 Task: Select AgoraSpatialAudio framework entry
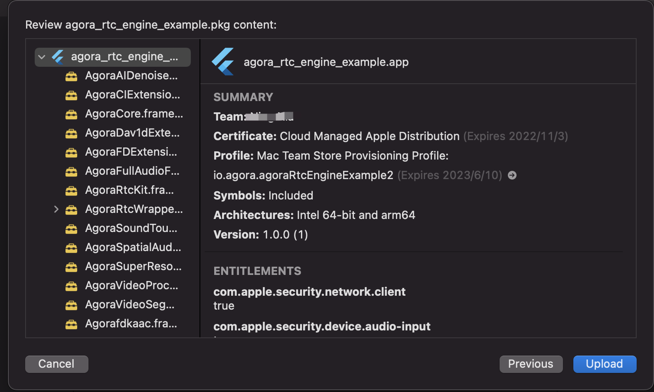coord(133,247)
